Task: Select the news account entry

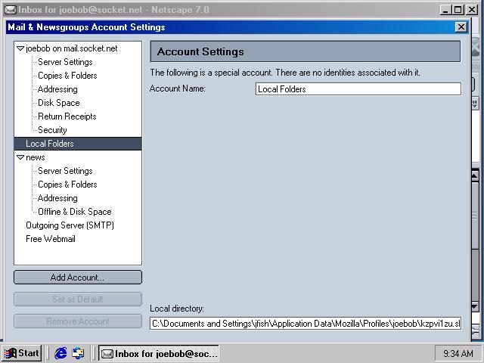Action: (36, 157)
